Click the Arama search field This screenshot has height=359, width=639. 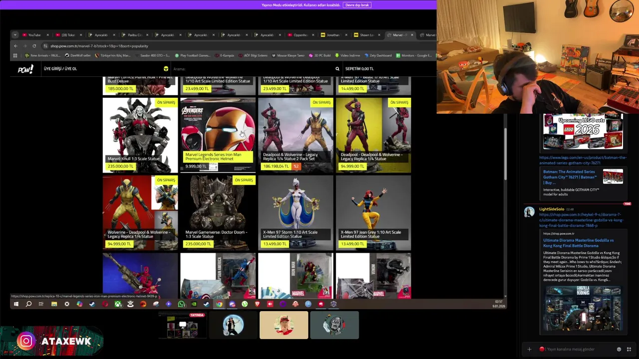click(x=252, y=69)
